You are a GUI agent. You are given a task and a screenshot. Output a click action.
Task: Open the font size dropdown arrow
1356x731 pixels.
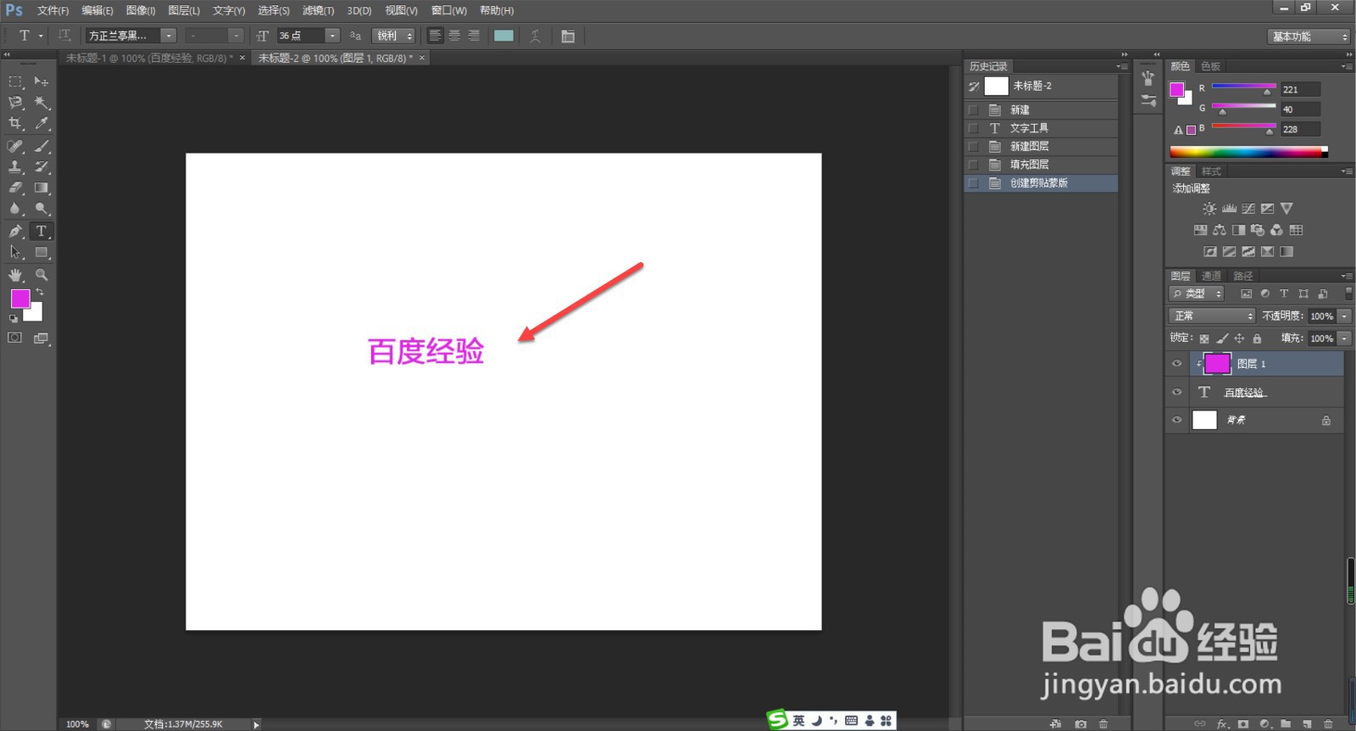(x=332, y=36)
